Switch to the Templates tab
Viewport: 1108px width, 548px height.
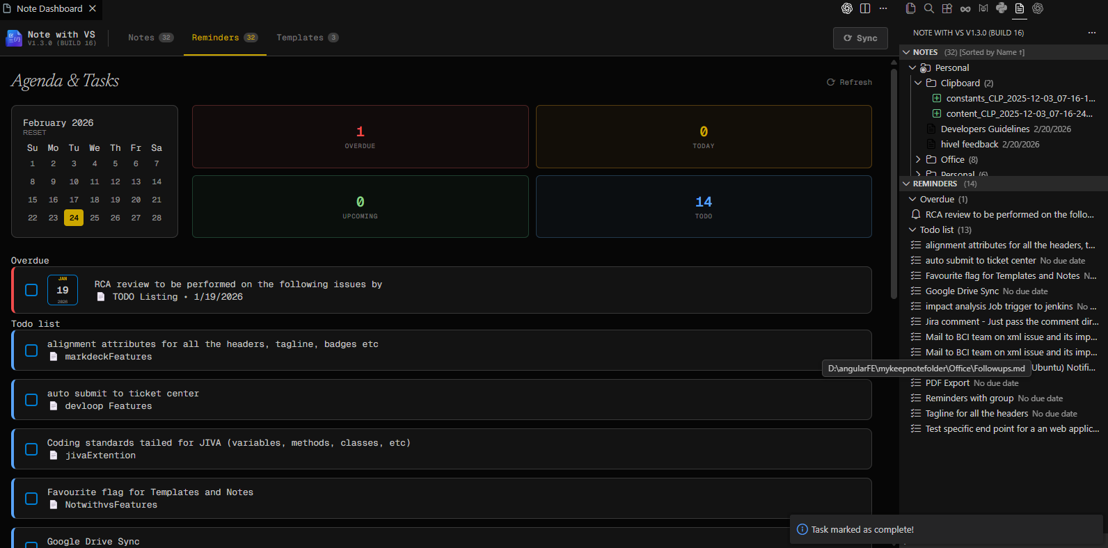point(307,38)
